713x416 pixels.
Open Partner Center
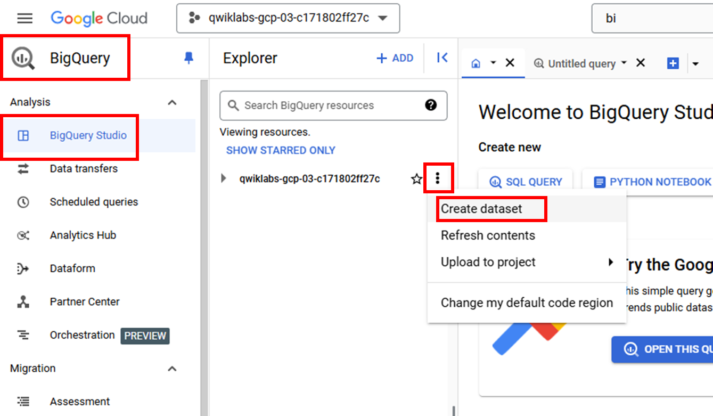click(x=85, y=302)
